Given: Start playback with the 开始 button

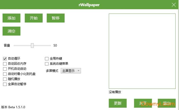Looking at the screenshot, I should point(34,18).
